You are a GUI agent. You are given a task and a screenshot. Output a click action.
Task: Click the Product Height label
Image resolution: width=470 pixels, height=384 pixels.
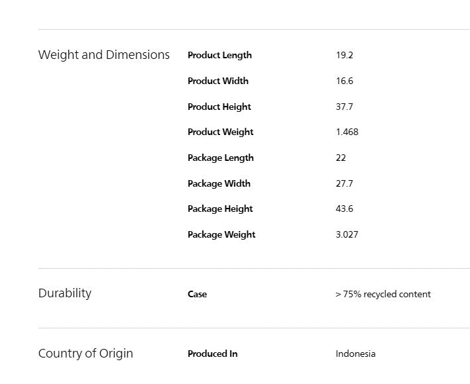219,107
